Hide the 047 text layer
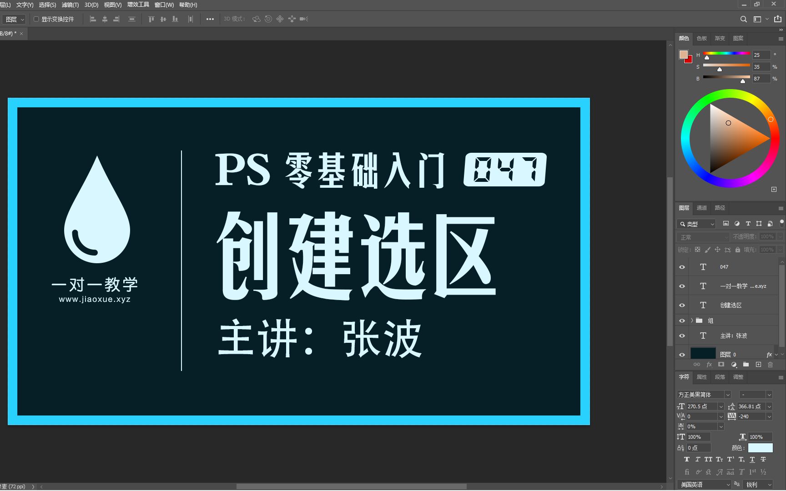The width and height of the screenshot is (786, 491). (682, 267)
